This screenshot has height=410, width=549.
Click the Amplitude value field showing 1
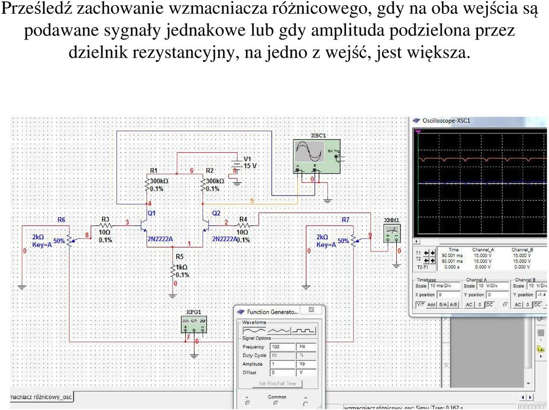pyautogui.click(x=283, y=364)
